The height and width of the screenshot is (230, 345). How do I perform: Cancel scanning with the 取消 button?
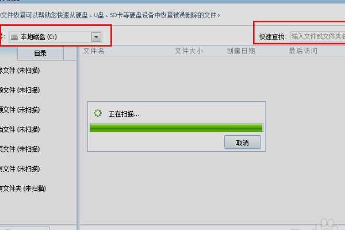(243, 143)
